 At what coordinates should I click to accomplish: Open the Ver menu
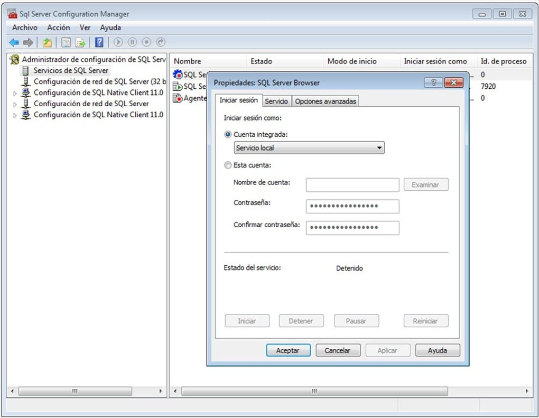pyautogui.click(x=85, y=27)
